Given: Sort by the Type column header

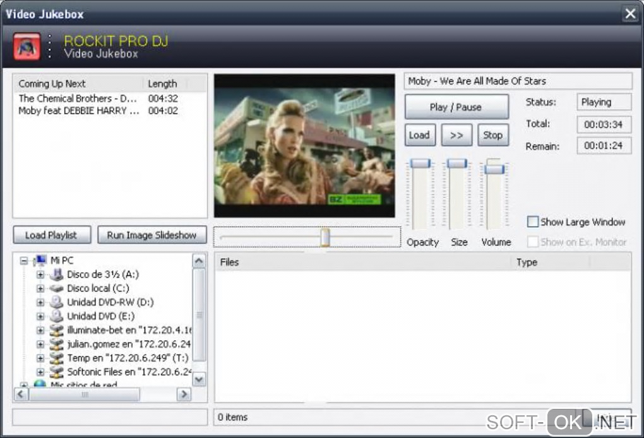Looking at the screenshot, I should tap(551, 263).
